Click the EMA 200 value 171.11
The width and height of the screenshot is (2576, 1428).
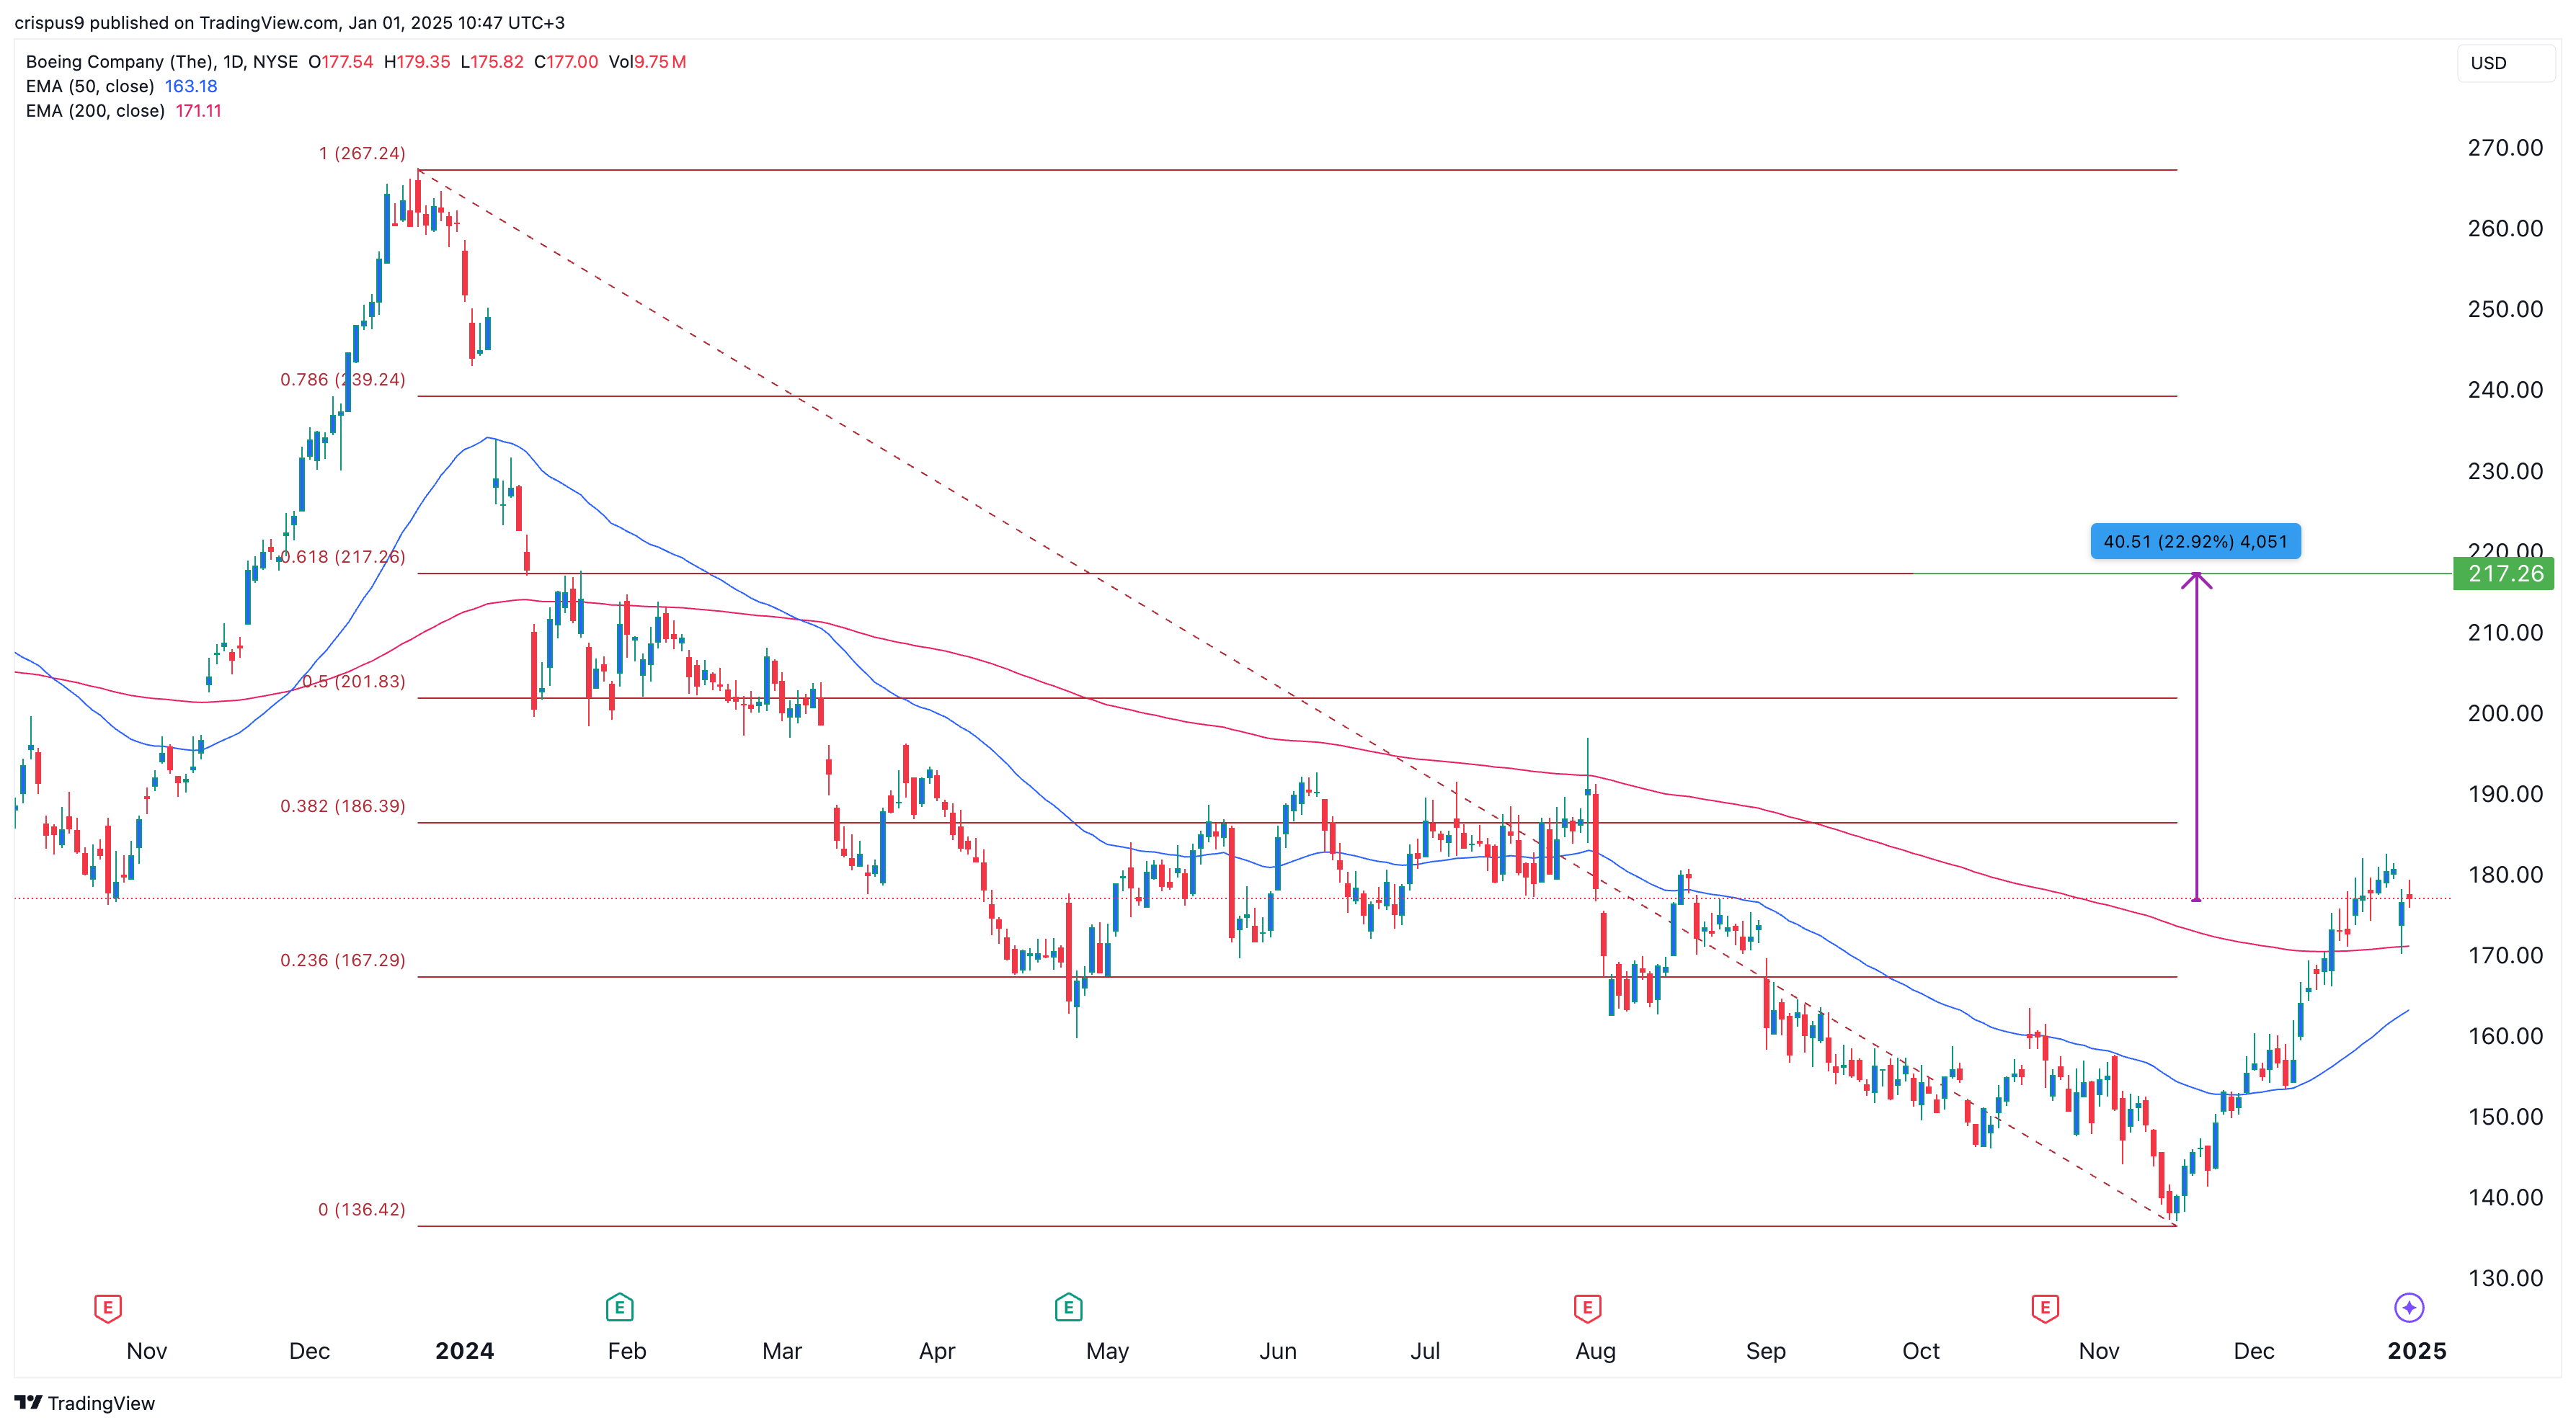pyautogui.click(x=199, y=111)
